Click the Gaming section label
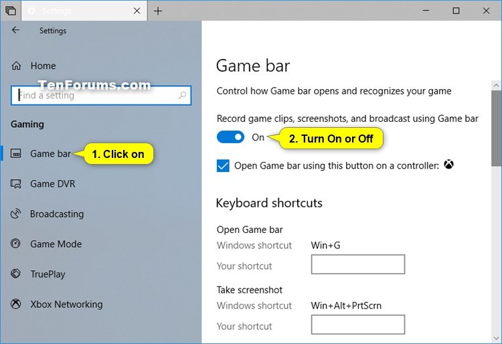The height and width of the screenshot is (344, 502). click(x=27, y=124)
